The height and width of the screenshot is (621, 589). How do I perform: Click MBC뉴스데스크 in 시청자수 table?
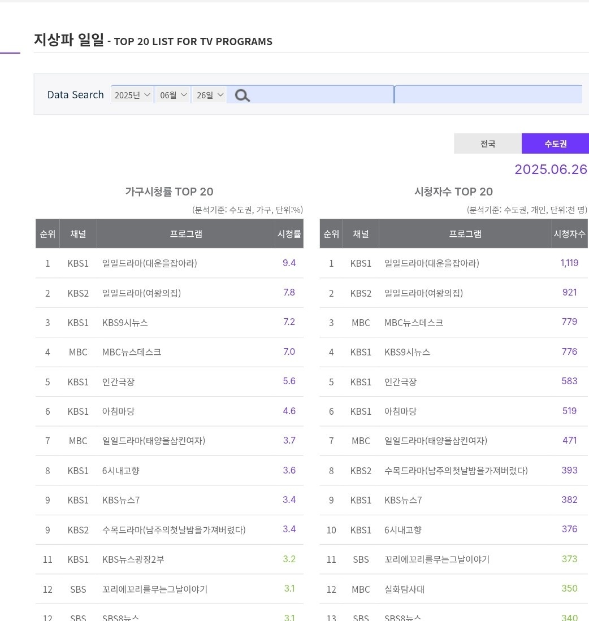coord(414,323)
